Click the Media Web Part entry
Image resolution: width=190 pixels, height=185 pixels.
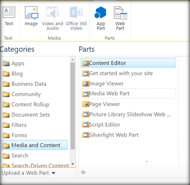128,93
